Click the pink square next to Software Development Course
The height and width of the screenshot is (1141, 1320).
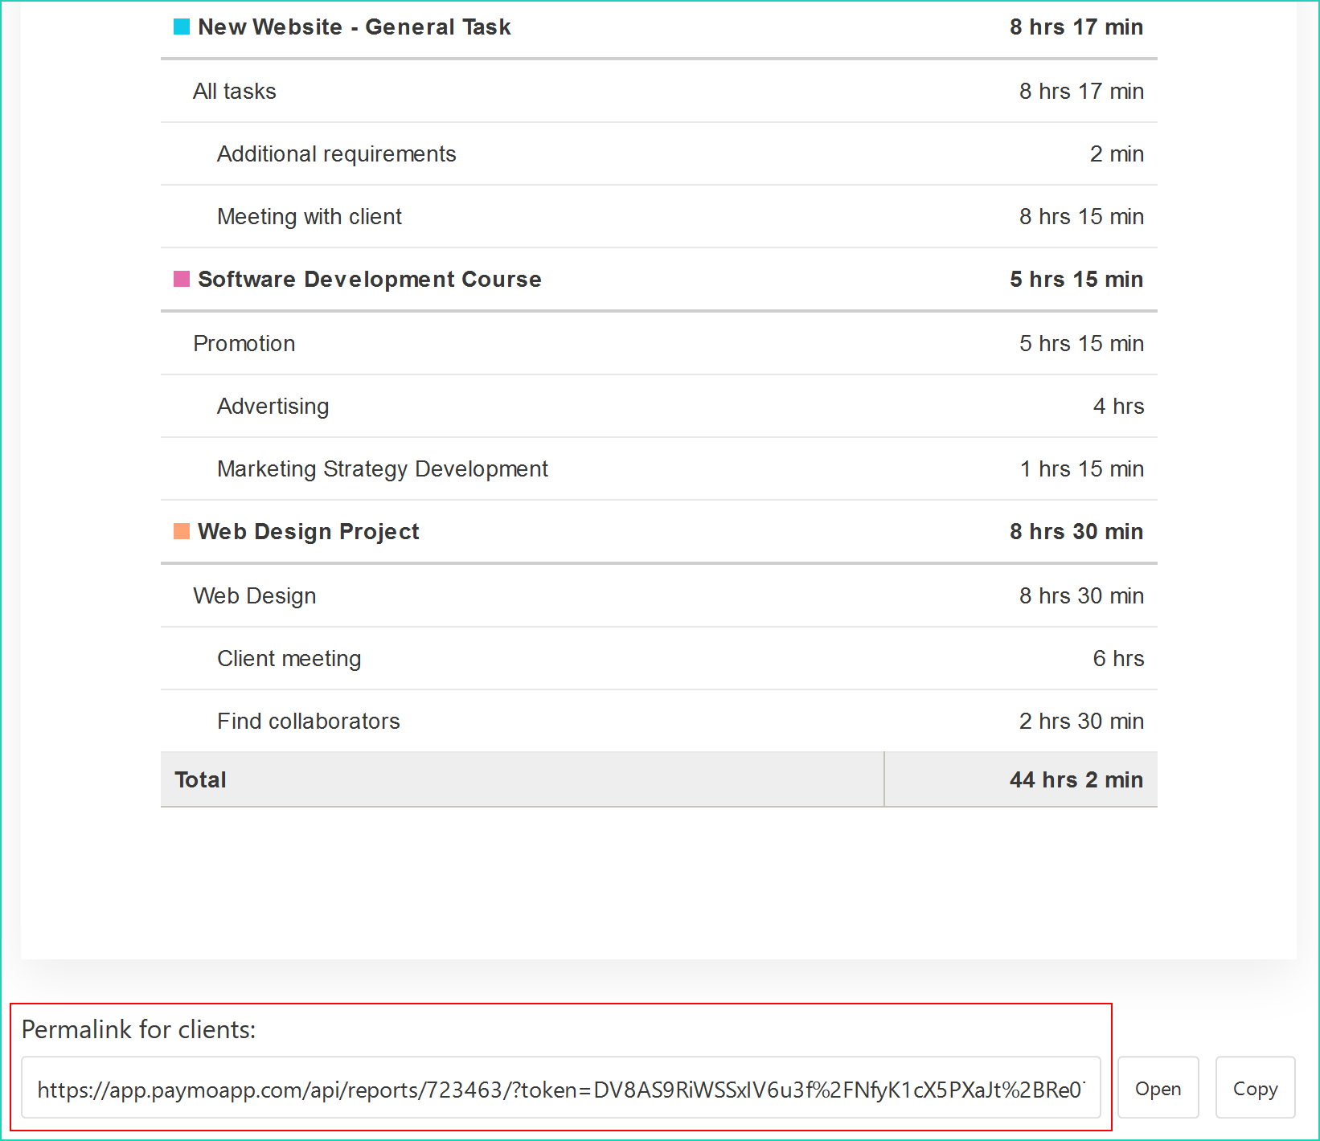(x=181, y=279)
